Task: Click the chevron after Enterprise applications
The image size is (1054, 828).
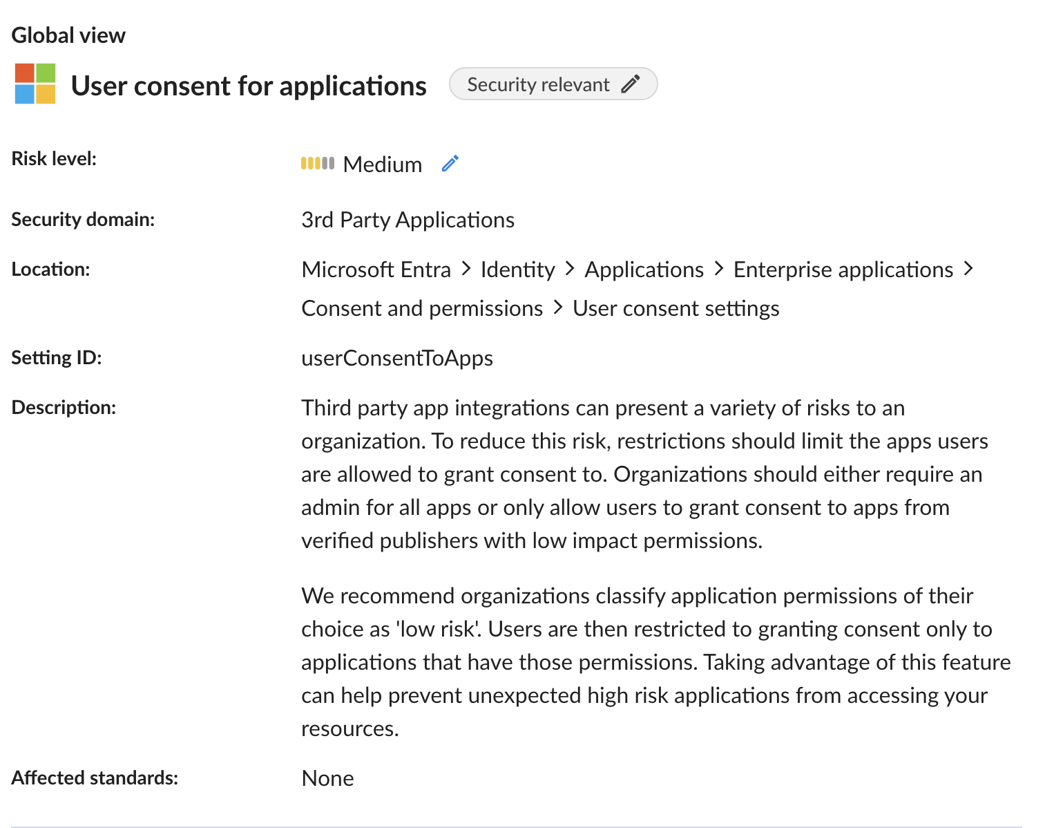Action: pyautogui.click(x=968, y=269)
